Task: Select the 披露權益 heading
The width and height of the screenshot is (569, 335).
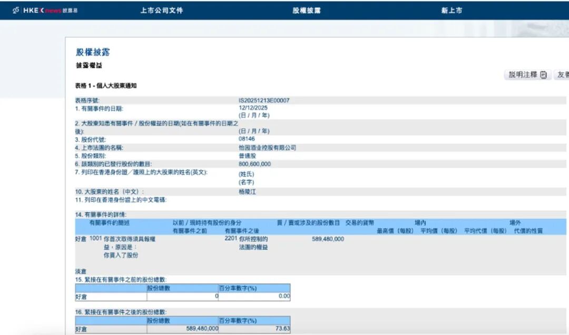Action: (x=89, y=66)
